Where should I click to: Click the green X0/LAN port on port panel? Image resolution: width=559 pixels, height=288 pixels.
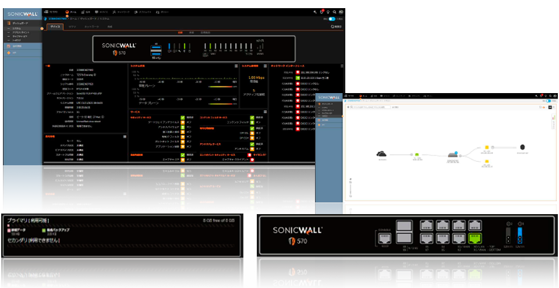pos(475,238)
